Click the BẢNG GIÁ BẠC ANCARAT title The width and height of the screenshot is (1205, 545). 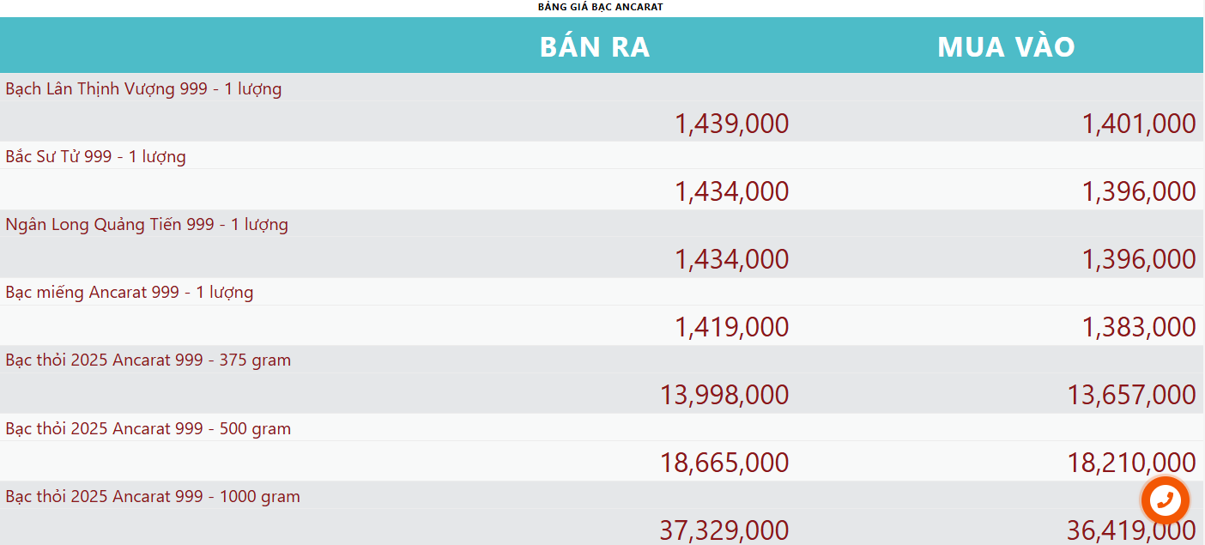(x=600, y=7)
